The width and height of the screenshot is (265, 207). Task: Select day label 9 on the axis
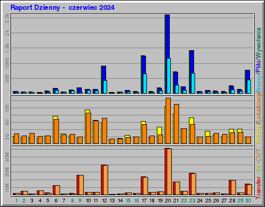coord(80,201)
